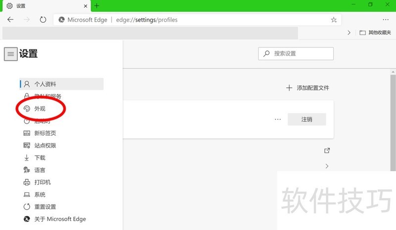Open 新标签页 settings section
396x230 pixels.
[x=45, y=133]
